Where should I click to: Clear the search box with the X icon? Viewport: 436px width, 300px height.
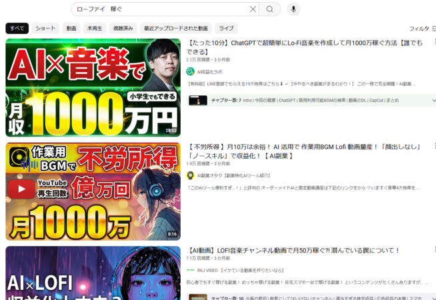pyautogui.click(x=253, y=9)
